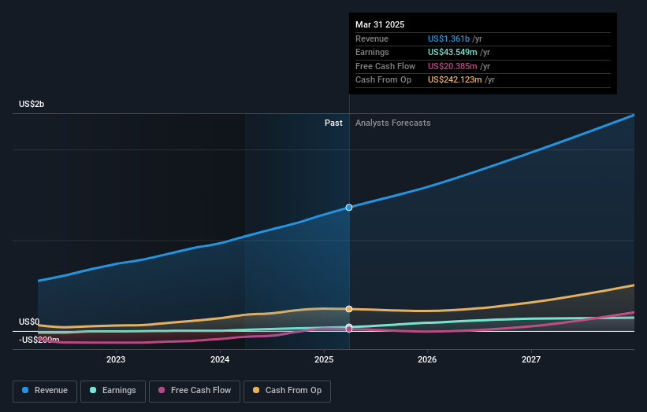
Task: Click the Mar 31 2025 tooltip date
Action: pos(380,24)
